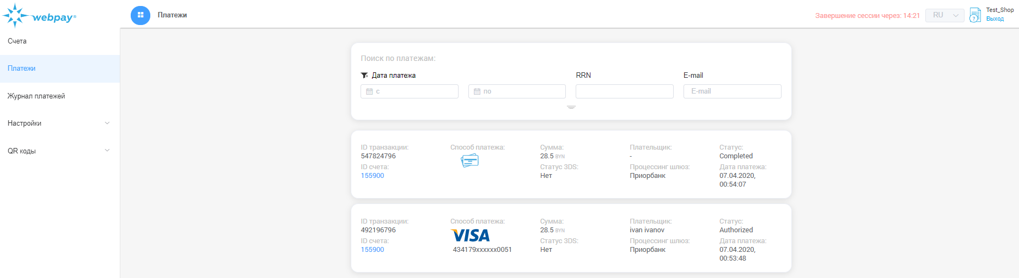Click the filter icon beside Дата платежа

click(364, 76)
